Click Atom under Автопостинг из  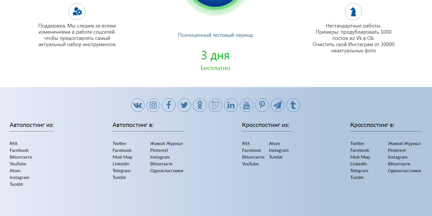15,171
